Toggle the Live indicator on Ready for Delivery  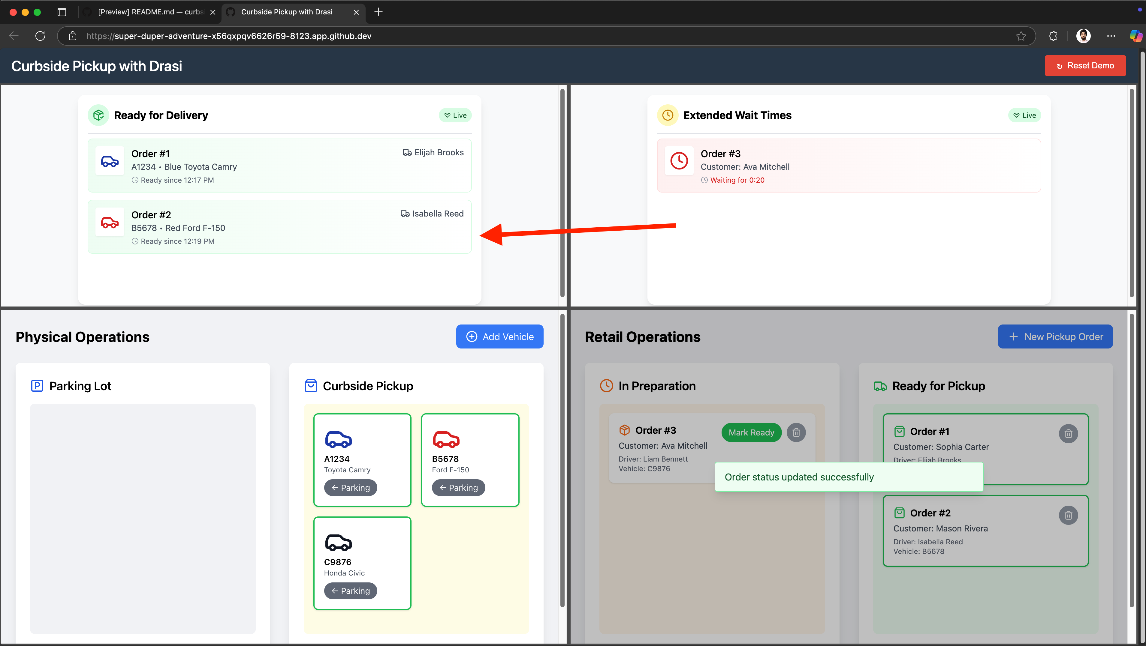pos(455,115)
